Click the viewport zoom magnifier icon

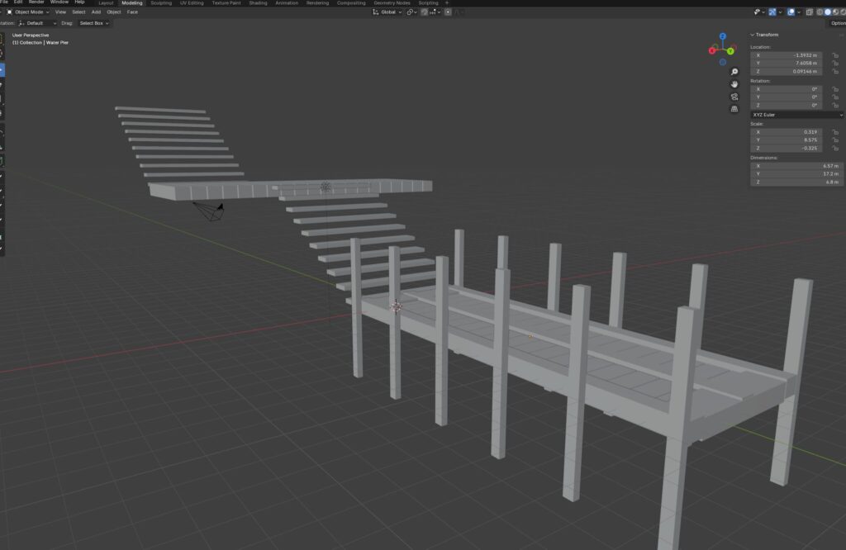[734, 71]
